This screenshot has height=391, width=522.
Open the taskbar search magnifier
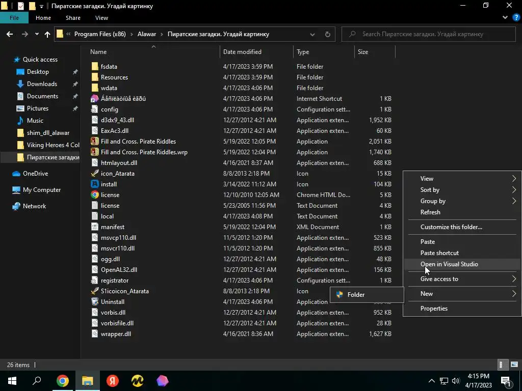37,381
